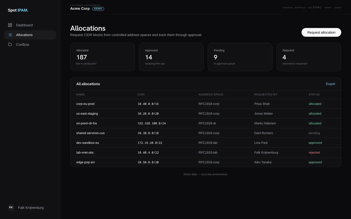Click the pending status of shared-services-cus
This screenshot has height=219, width=351.
(314, 133)
